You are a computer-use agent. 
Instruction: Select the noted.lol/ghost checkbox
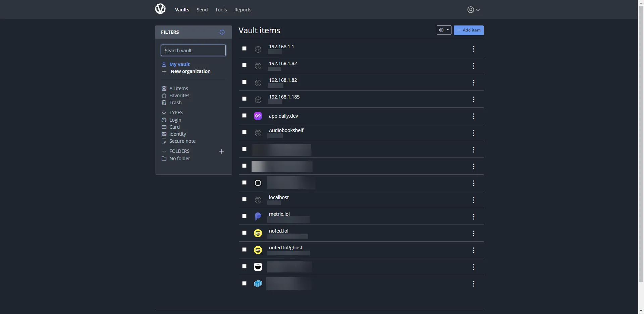pyautogui.click(x=244, y=250)
